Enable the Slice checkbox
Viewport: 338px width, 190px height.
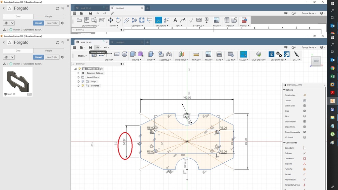[305, 116]
